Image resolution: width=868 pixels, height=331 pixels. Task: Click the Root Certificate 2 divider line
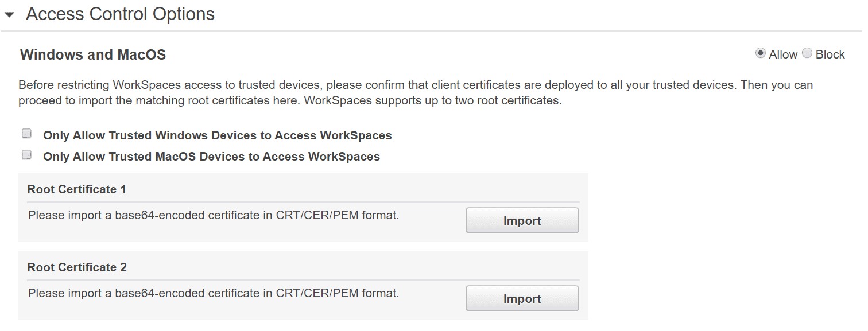point(303,280)
